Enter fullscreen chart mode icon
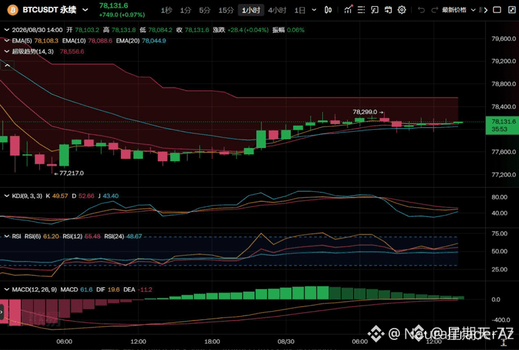 [x=511, y=10]
